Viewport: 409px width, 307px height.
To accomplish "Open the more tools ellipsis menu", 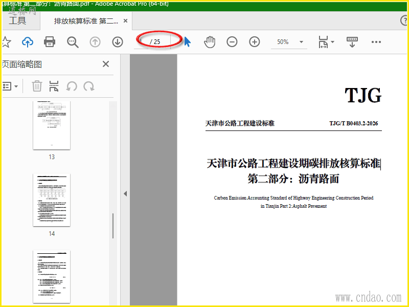I will (376, 42).
